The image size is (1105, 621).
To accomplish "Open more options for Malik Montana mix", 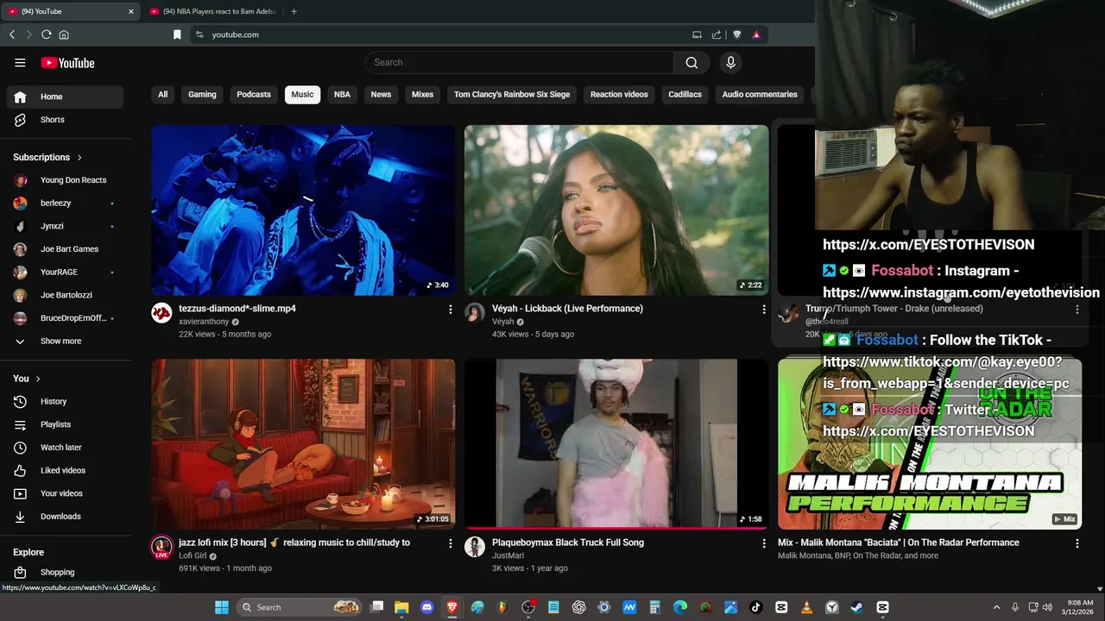I will (x=1077, y=543).
